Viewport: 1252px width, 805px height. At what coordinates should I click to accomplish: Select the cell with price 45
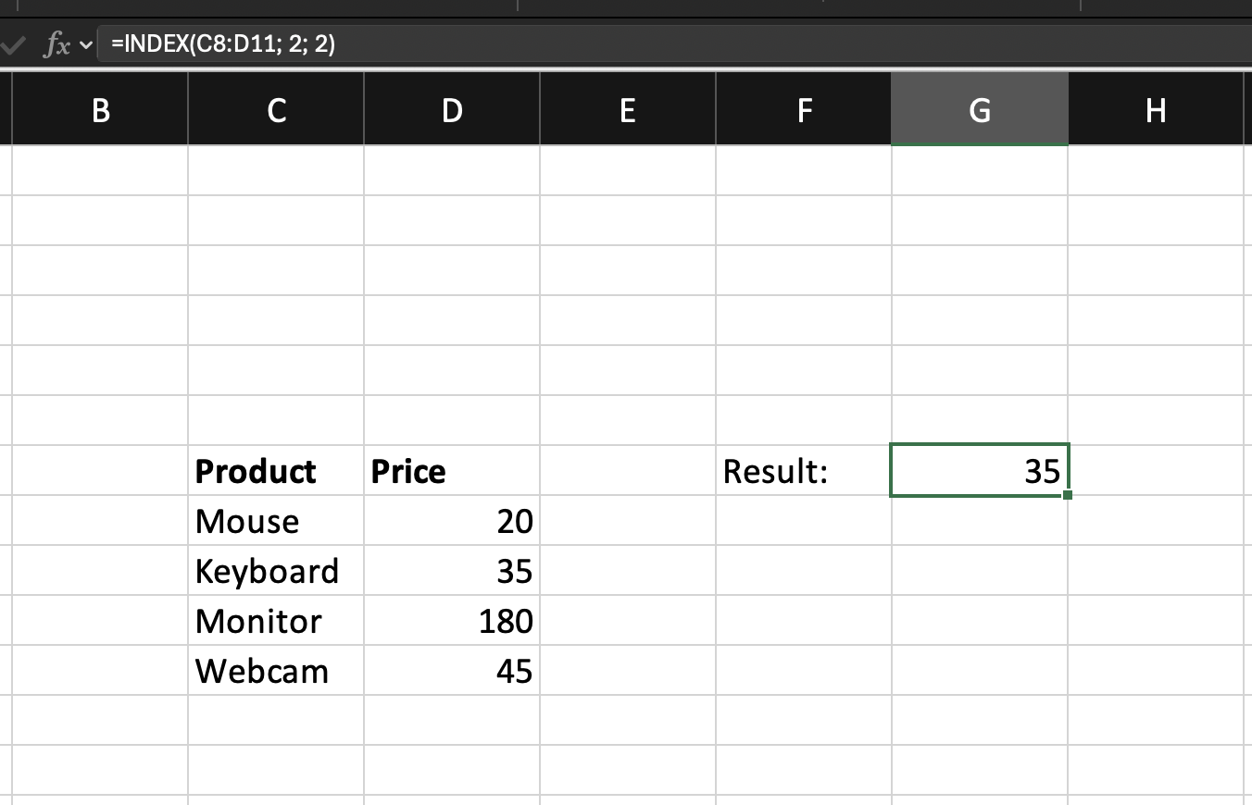[452, 671]
